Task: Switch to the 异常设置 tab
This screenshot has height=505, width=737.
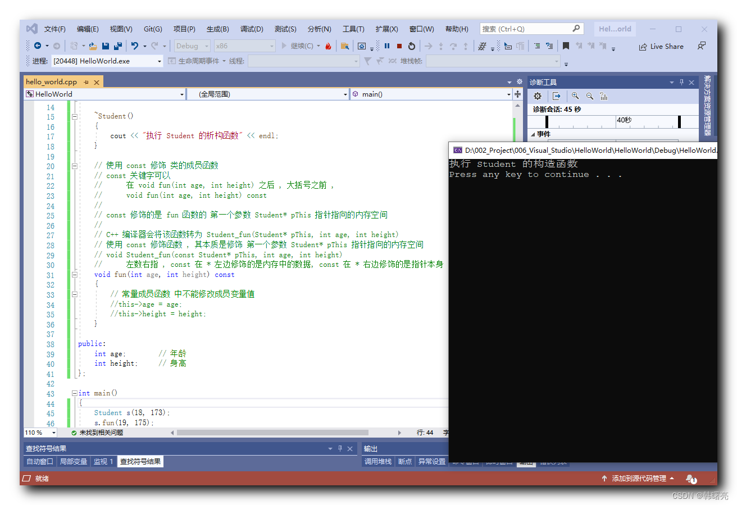Action: point(432,462)
